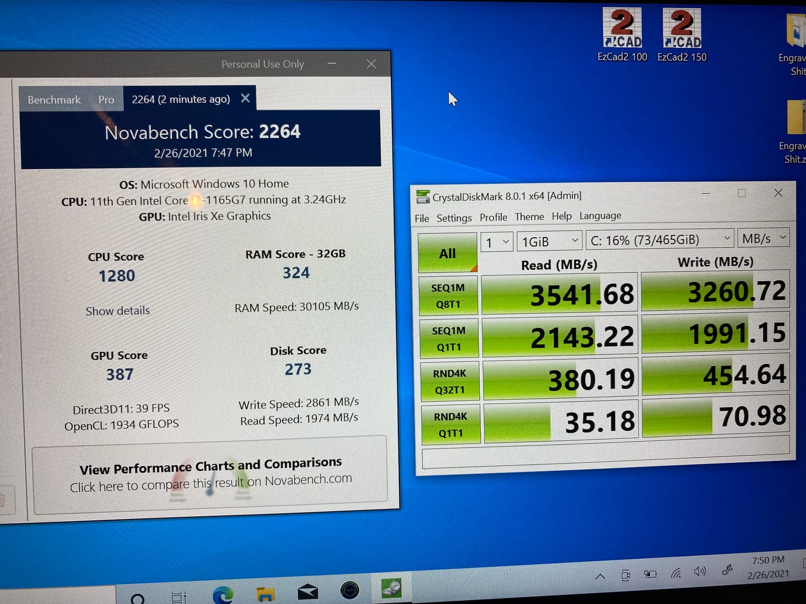The width and height of the screenshot is (806, 604).
Task: Open the Theme menu in CrystalDiskMark
Action: [x=529, y=217]
